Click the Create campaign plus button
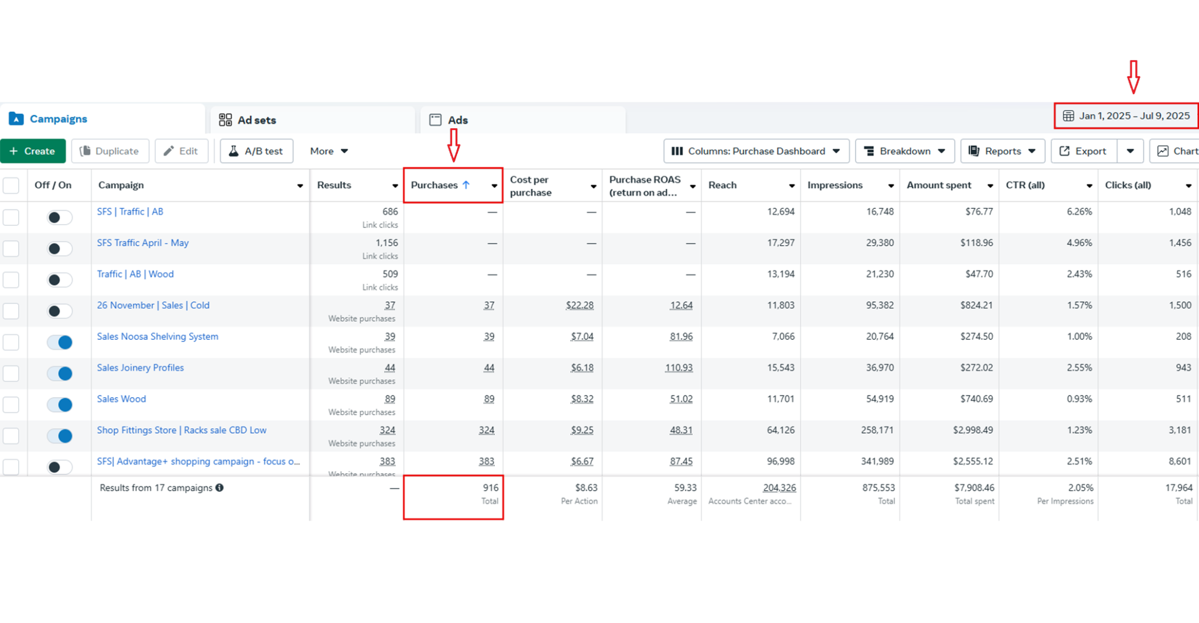 33,151
